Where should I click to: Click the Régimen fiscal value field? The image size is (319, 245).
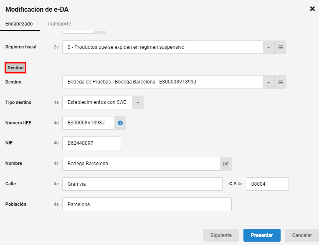(x=162, y=47)
